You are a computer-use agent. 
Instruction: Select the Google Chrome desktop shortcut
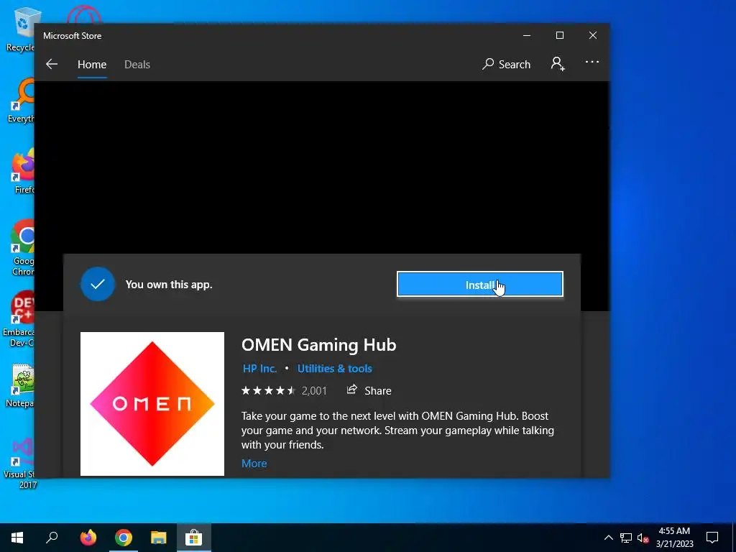(23, 248)
